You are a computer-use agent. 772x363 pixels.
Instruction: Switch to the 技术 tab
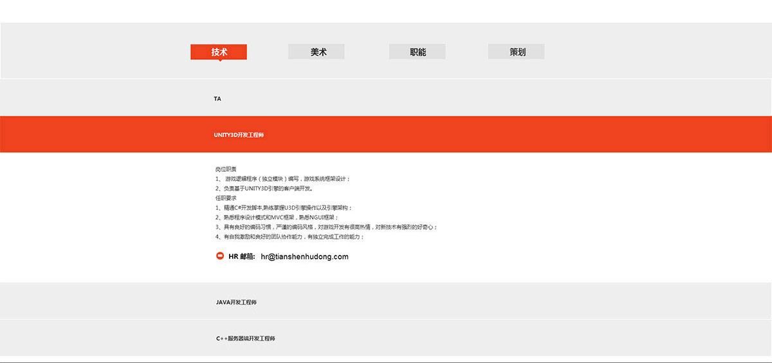tap(219, 51)
